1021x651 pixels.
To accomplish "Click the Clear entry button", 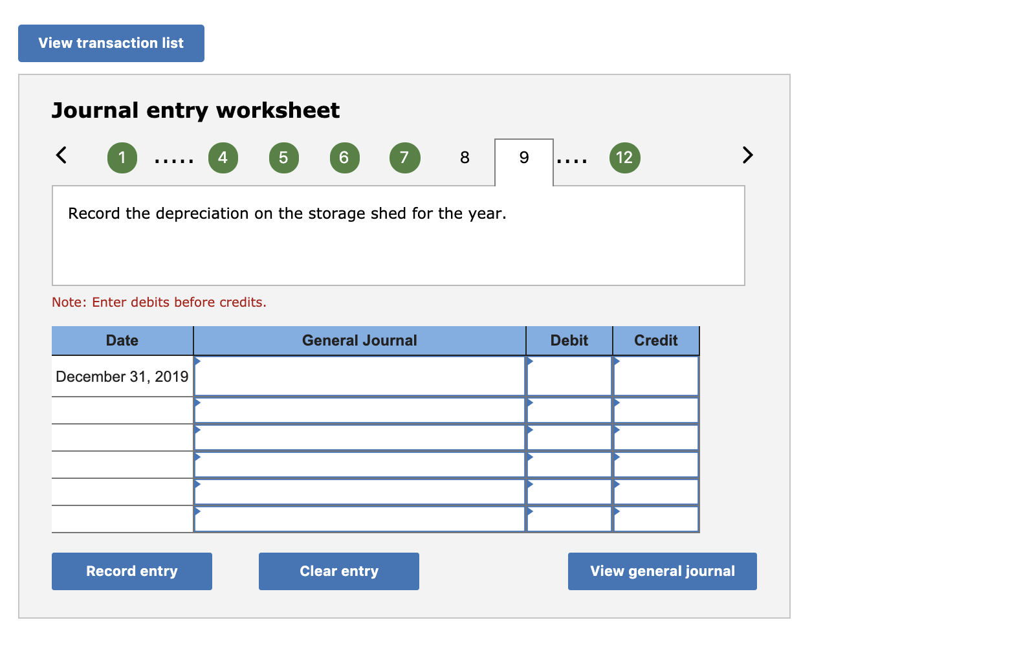I will [339, 571].
